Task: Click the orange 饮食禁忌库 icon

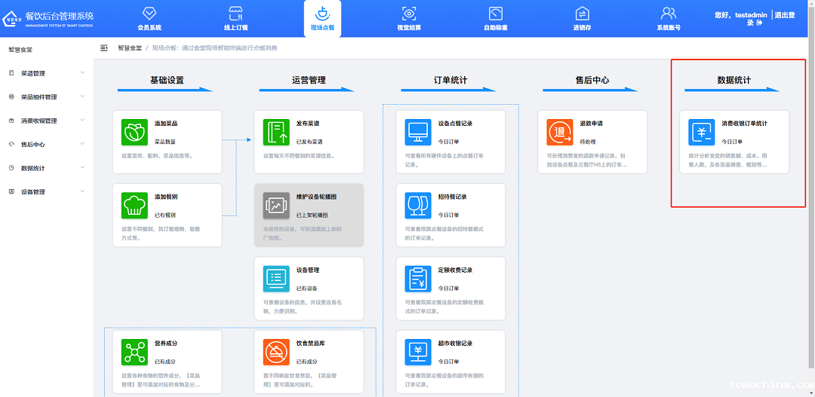Action: pyautogui.click(x=276, y=352)
